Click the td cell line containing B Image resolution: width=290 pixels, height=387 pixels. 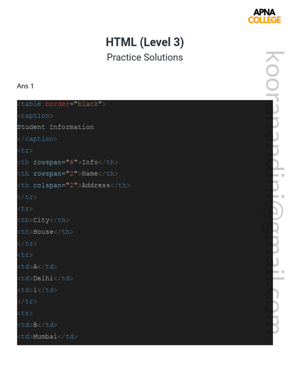tap(37, 325)
